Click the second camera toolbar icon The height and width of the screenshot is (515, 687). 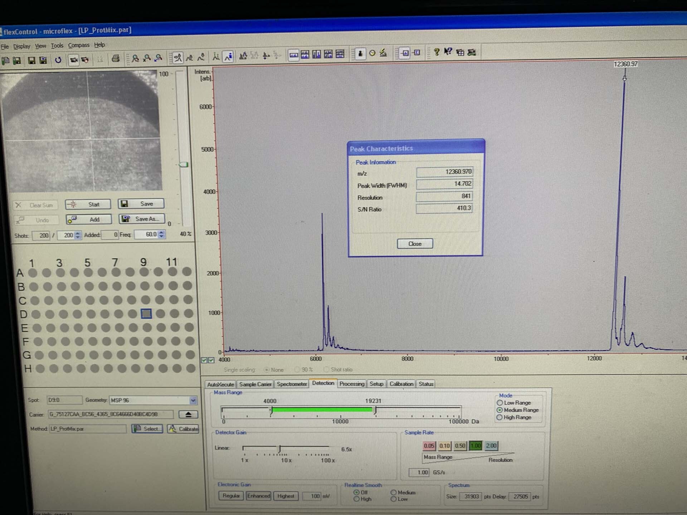pyautogui.click(x=85, y=59)
